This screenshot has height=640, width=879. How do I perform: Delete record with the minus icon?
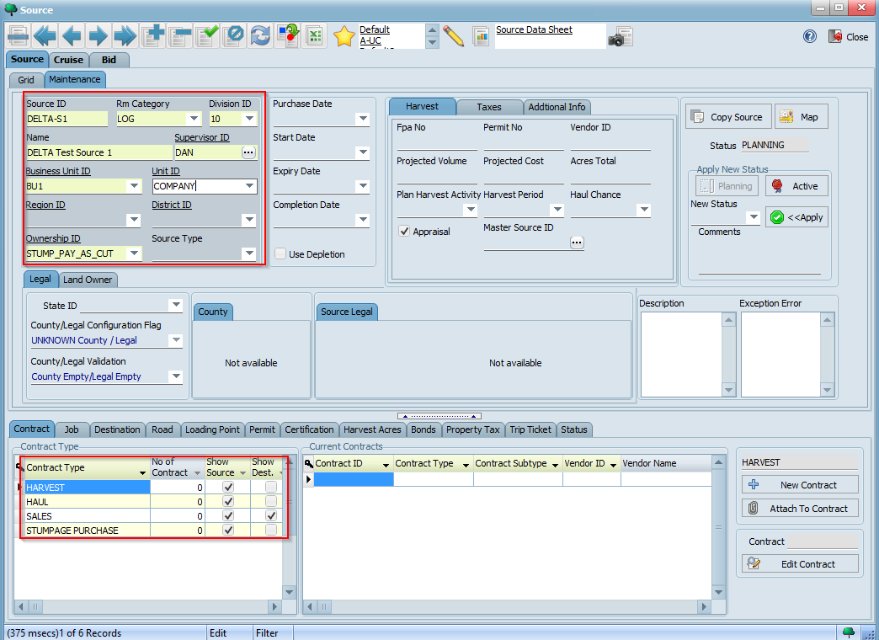tap(179, 36)
